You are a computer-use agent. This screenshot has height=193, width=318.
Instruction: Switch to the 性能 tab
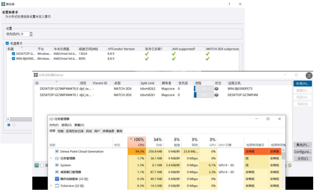[x=61, y=131]
